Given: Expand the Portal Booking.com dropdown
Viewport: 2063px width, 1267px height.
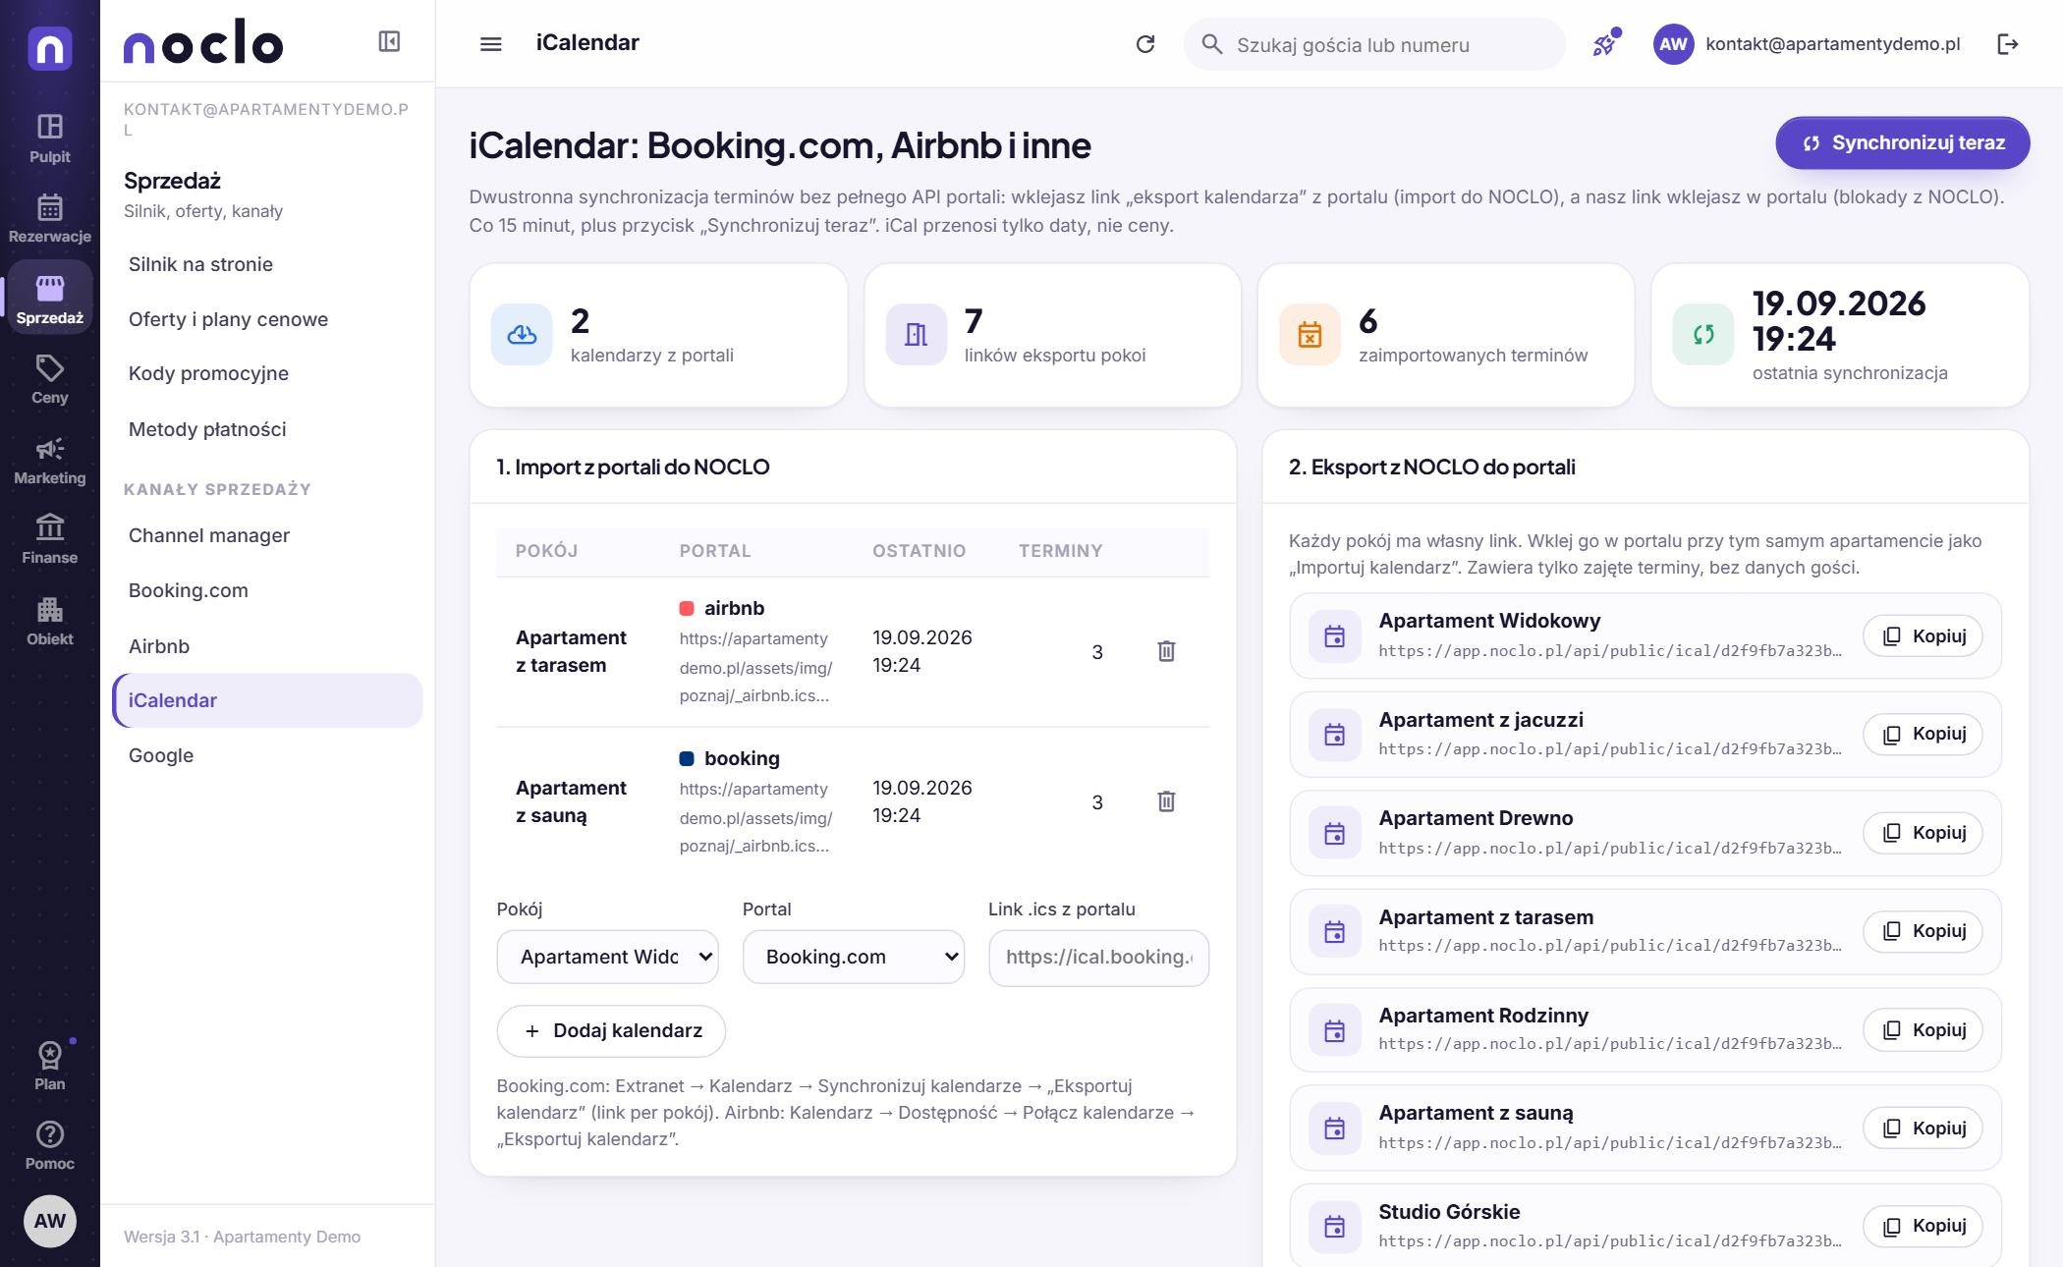Looking at the screenshot, I should coord(853,957).
